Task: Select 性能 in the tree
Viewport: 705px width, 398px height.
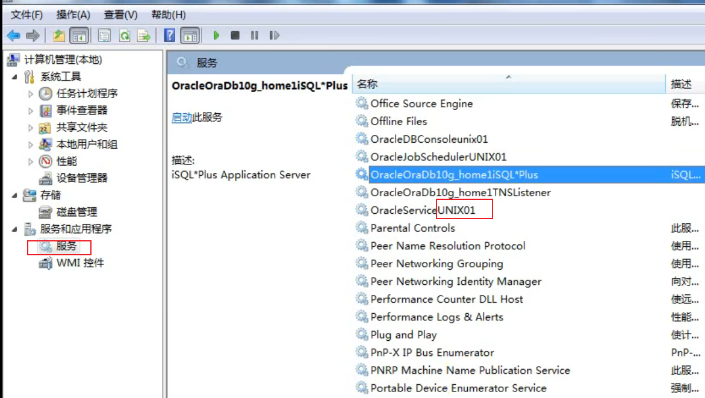Action: (x=67, y=161)
